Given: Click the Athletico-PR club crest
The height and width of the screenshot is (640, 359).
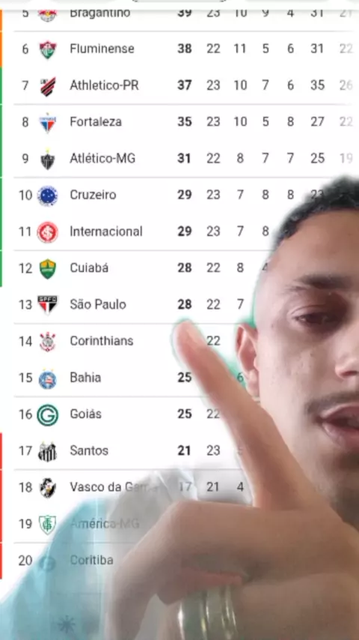Looking at the screenshot, I should click(48, 86).
